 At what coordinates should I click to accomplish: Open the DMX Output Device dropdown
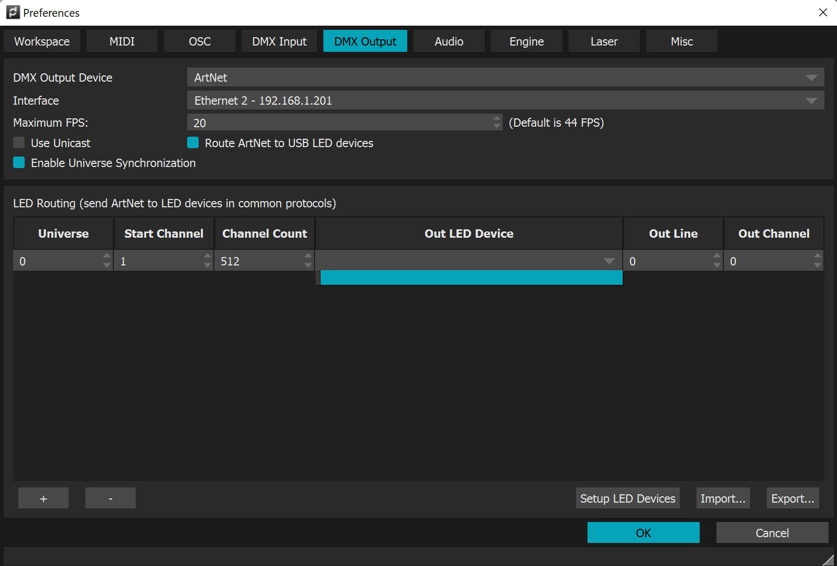point(505,77)
